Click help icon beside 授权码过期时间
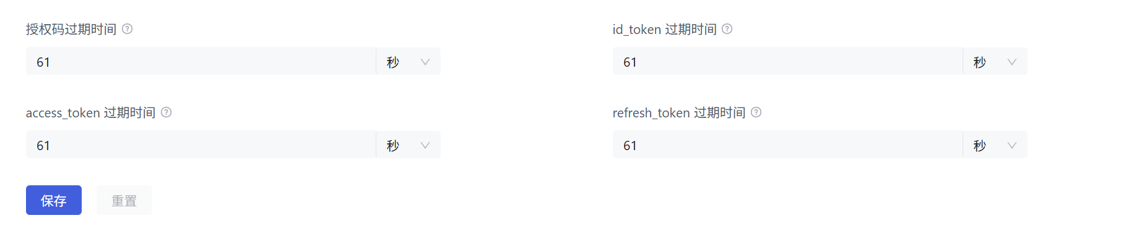 (128, 28)
